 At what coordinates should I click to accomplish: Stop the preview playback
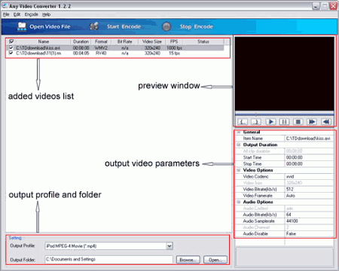tap(298, 122)
